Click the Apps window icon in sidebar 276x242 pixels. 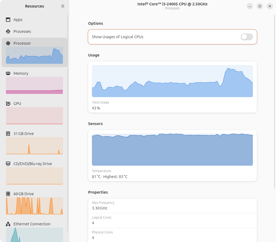(8, 20)
